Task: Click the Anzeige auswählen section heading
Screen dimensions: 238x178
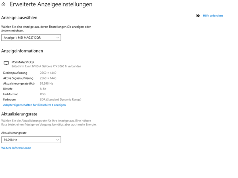Action: [19, 18]
